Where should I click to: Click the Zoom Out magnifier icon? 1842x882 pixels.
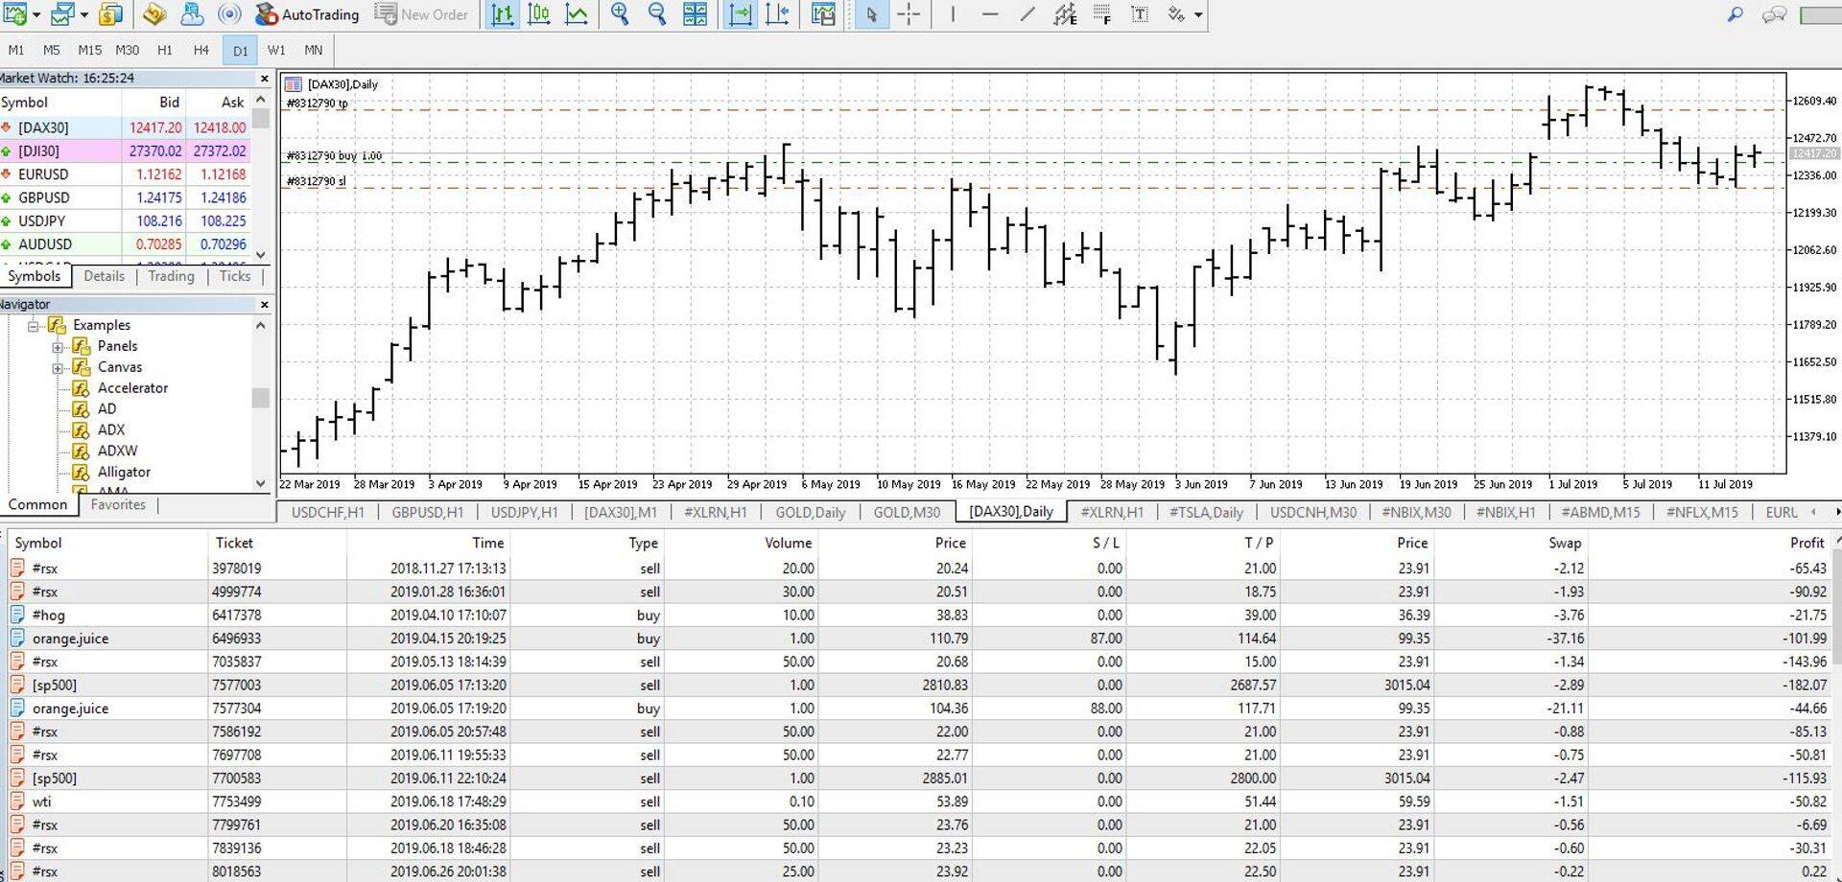657,14
